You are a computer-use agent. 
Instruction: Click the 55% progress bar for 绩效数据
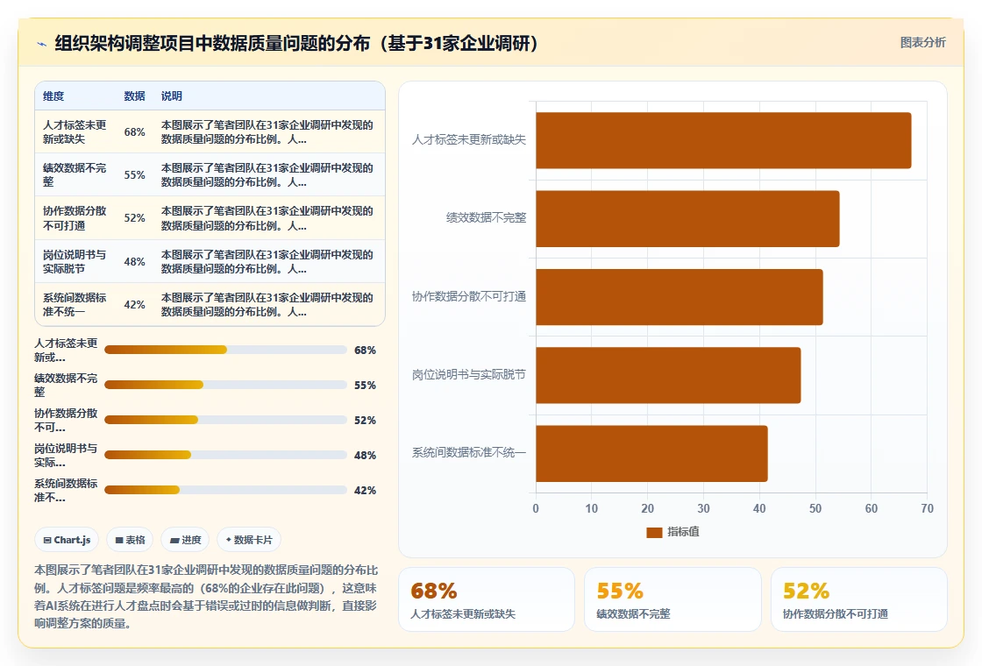(x=225, y=385)
